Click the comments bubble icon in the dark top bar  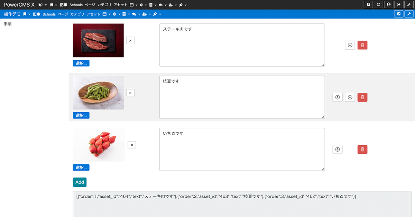162,5
